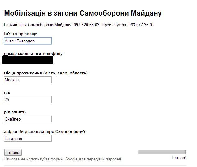Click the "Готово!" status text
197x167 pixels.
coord(179,158)
